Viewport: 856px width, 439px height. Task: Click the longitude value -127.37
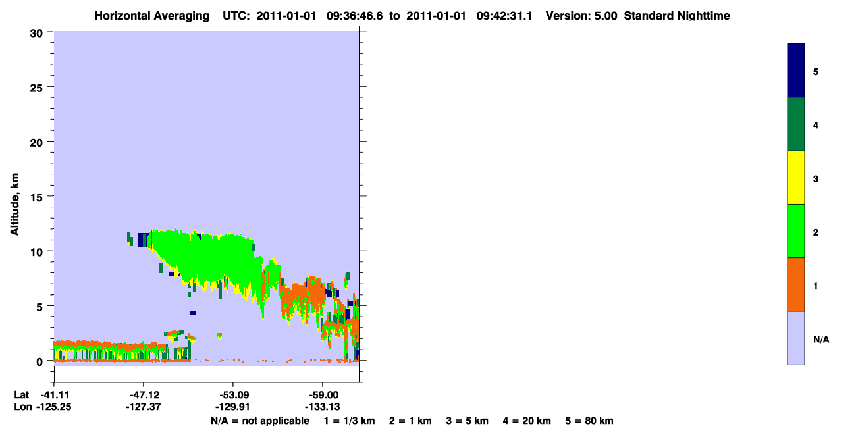(143, 407)
